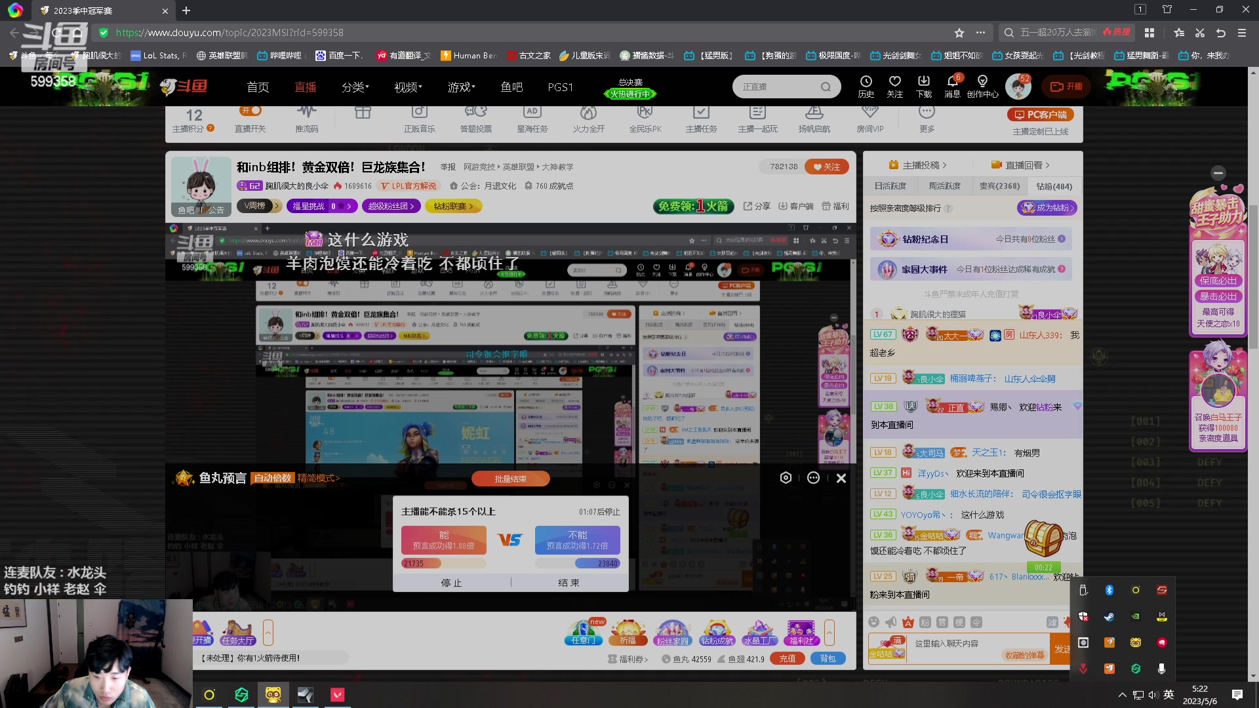Viewport: 1259px width, 708px height.
Task: Switch the 英 input method indicator
Action: (1169, 695)
